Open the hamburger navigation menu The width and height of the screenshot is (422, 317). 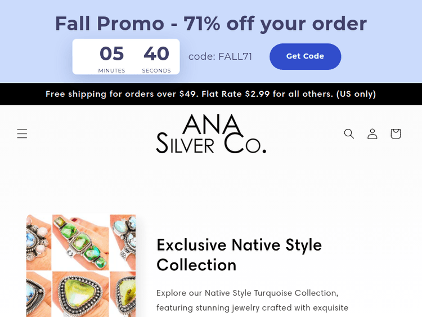(x=22, y=133)
